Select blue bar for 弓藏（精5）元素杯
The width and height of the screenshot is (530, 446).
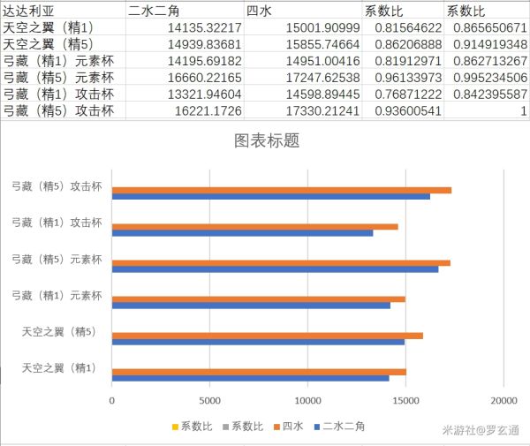[x=275, y=269]
